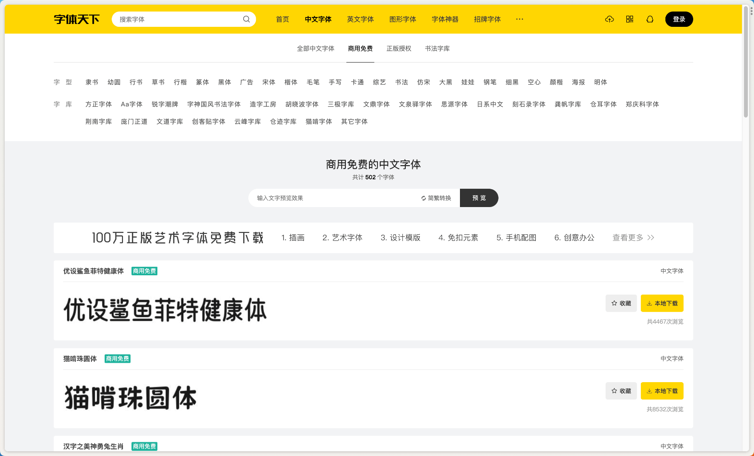Click the download icon on 猫啃珠圆体's 本地下载 button

(650, 391)
